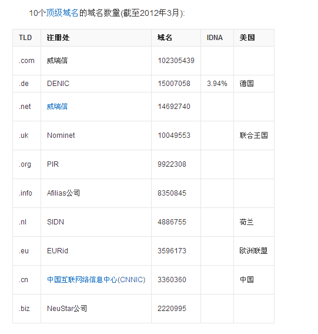Click the value 10049553
This screenshot has height=334, width=318.
(x=174, y=135)
